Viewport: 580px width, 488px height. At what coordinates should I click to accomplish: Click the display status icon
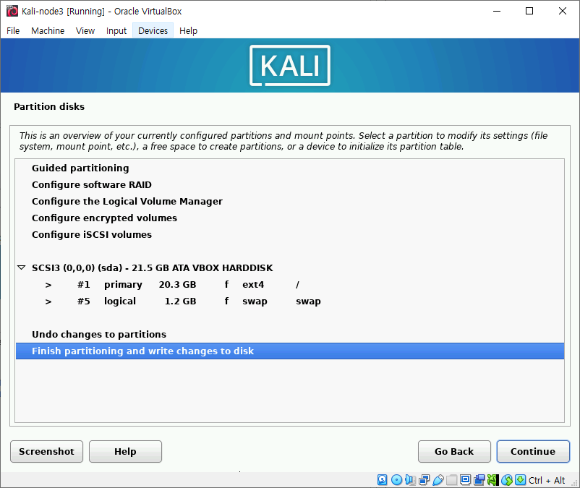tap(465, 480)
